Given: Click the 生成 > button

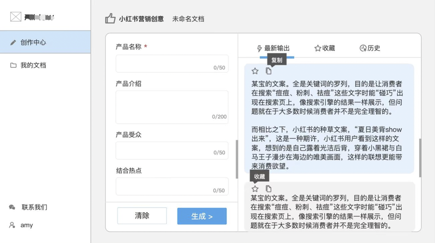Looking at the screenshot, I should tap(202, 216).
